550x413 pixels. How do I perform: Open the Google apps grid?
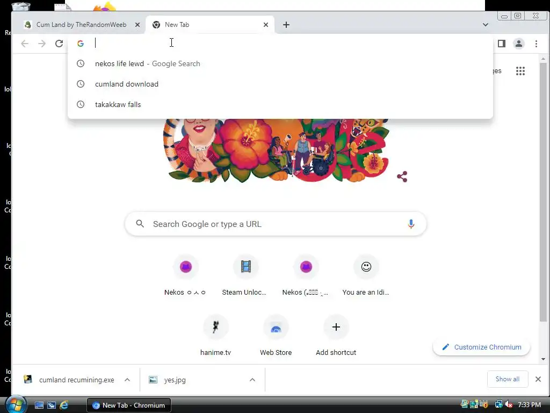pos(520,71)
